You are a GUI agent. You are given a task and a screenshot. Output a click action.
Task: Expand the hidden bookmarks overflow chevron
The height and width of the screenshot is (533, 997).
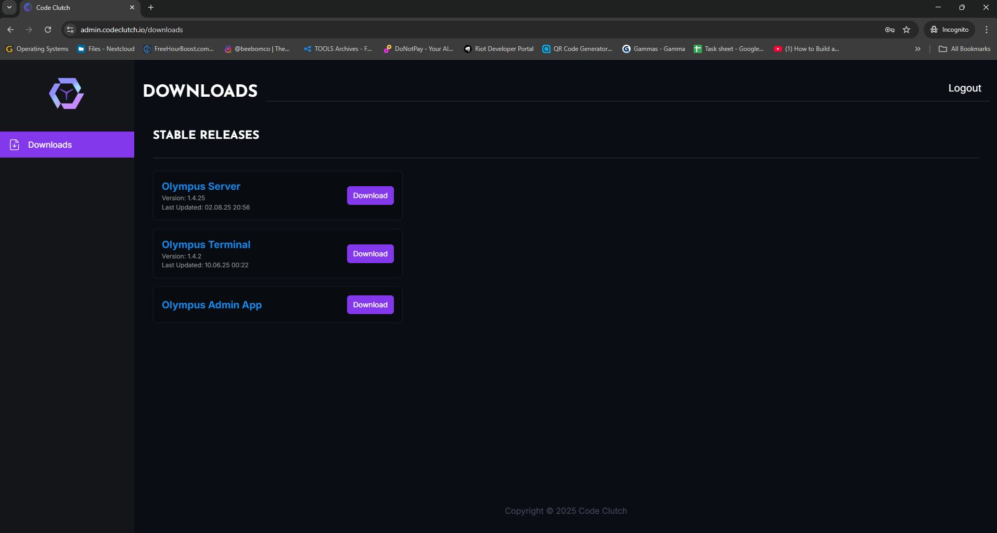point(917,48)
